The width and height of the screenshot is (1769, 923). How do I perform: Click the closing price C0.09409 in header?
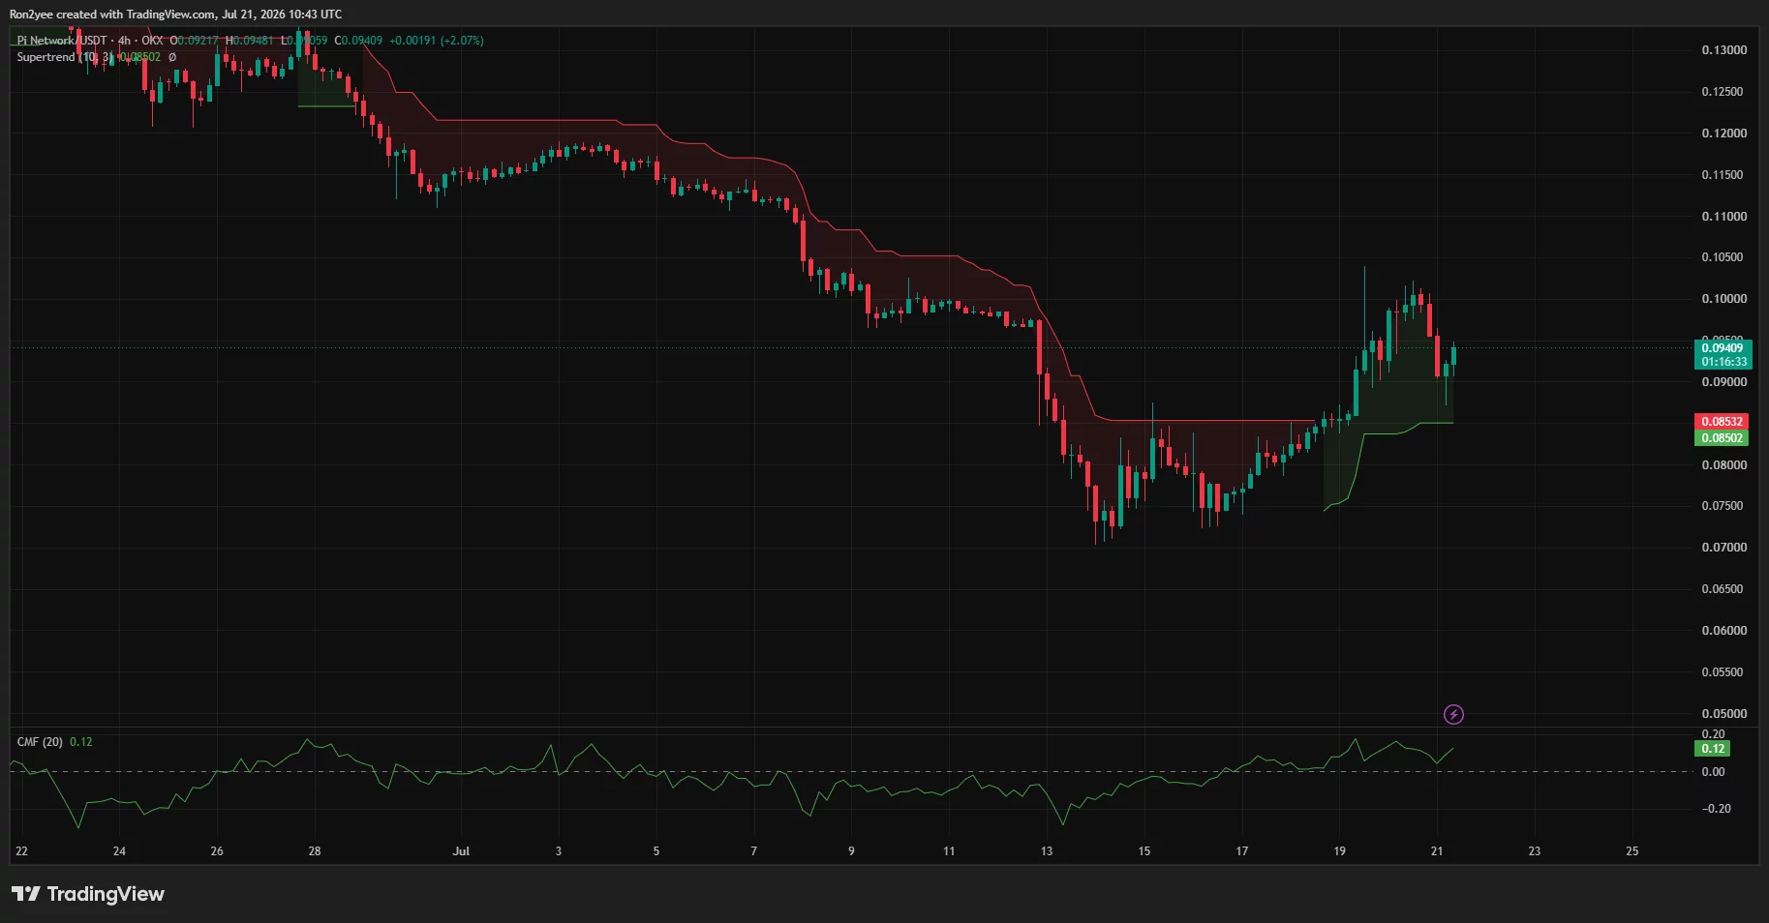358,41
